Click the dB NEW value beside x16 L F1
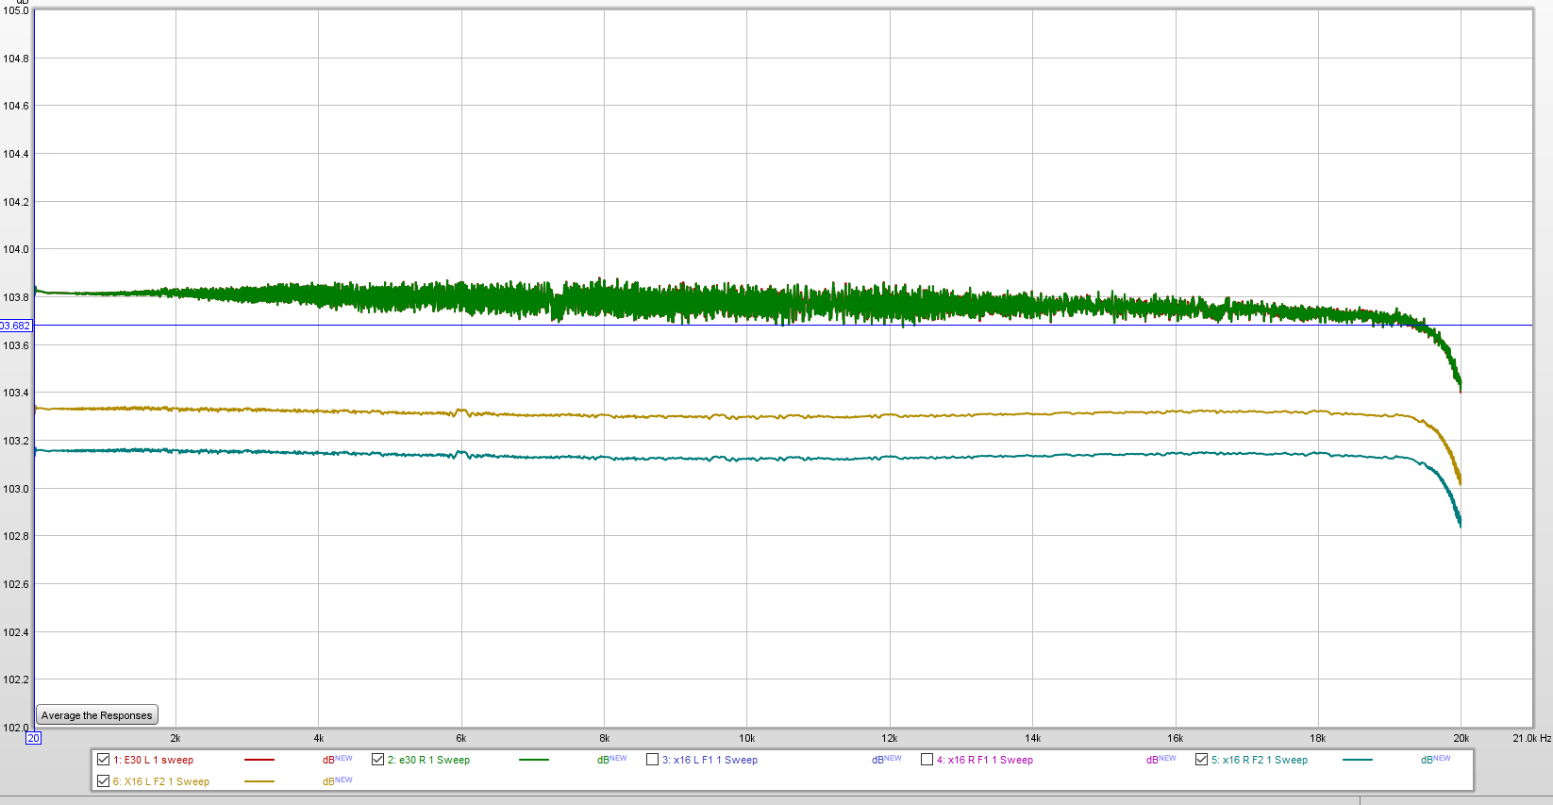The image size is (1553, 805). pyautogui.click(x=886, y=760)
